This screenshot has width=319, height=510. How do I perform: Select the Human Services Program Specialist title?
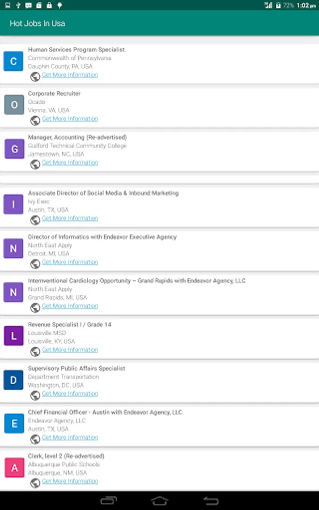[x=76, y=50]
